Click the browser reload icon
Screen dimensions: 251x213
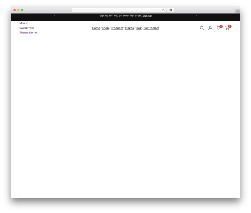pyautogui.click(x=163, y=10)
